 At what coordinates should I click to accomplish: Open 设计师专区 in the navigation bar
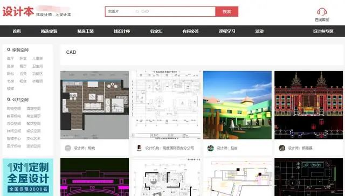tap(323, 31)
